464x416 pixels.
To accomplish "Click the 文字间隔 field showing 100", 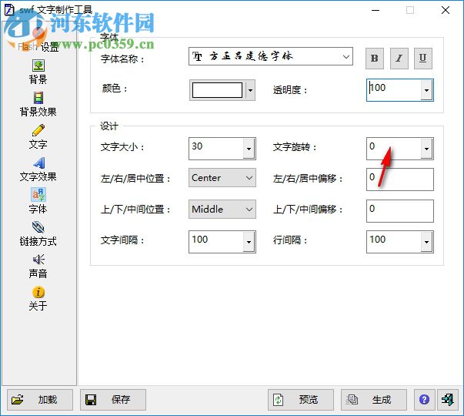I will [216, 242].
